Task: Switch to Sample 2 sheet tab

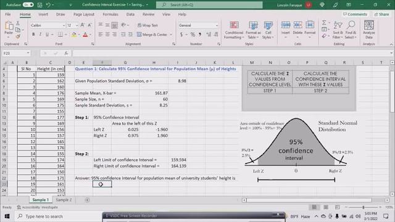Action: pyautogui.click(x=64, y=200)
